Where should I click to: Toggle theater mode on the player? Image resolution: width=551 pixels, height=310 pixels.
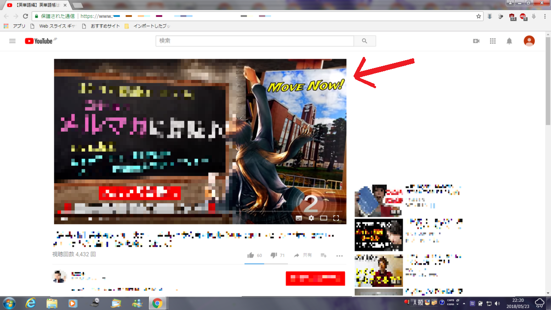(x=324, y=218)
